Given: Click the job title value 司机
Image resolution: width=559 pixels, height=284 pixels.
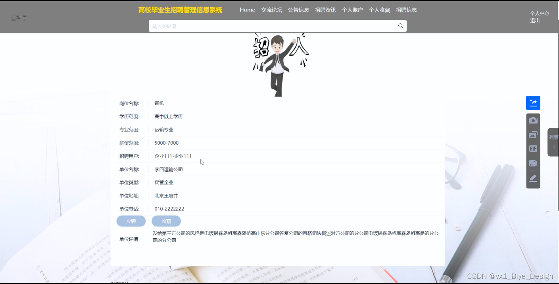Looking at the screenshot, I should [x=159, y=103].
